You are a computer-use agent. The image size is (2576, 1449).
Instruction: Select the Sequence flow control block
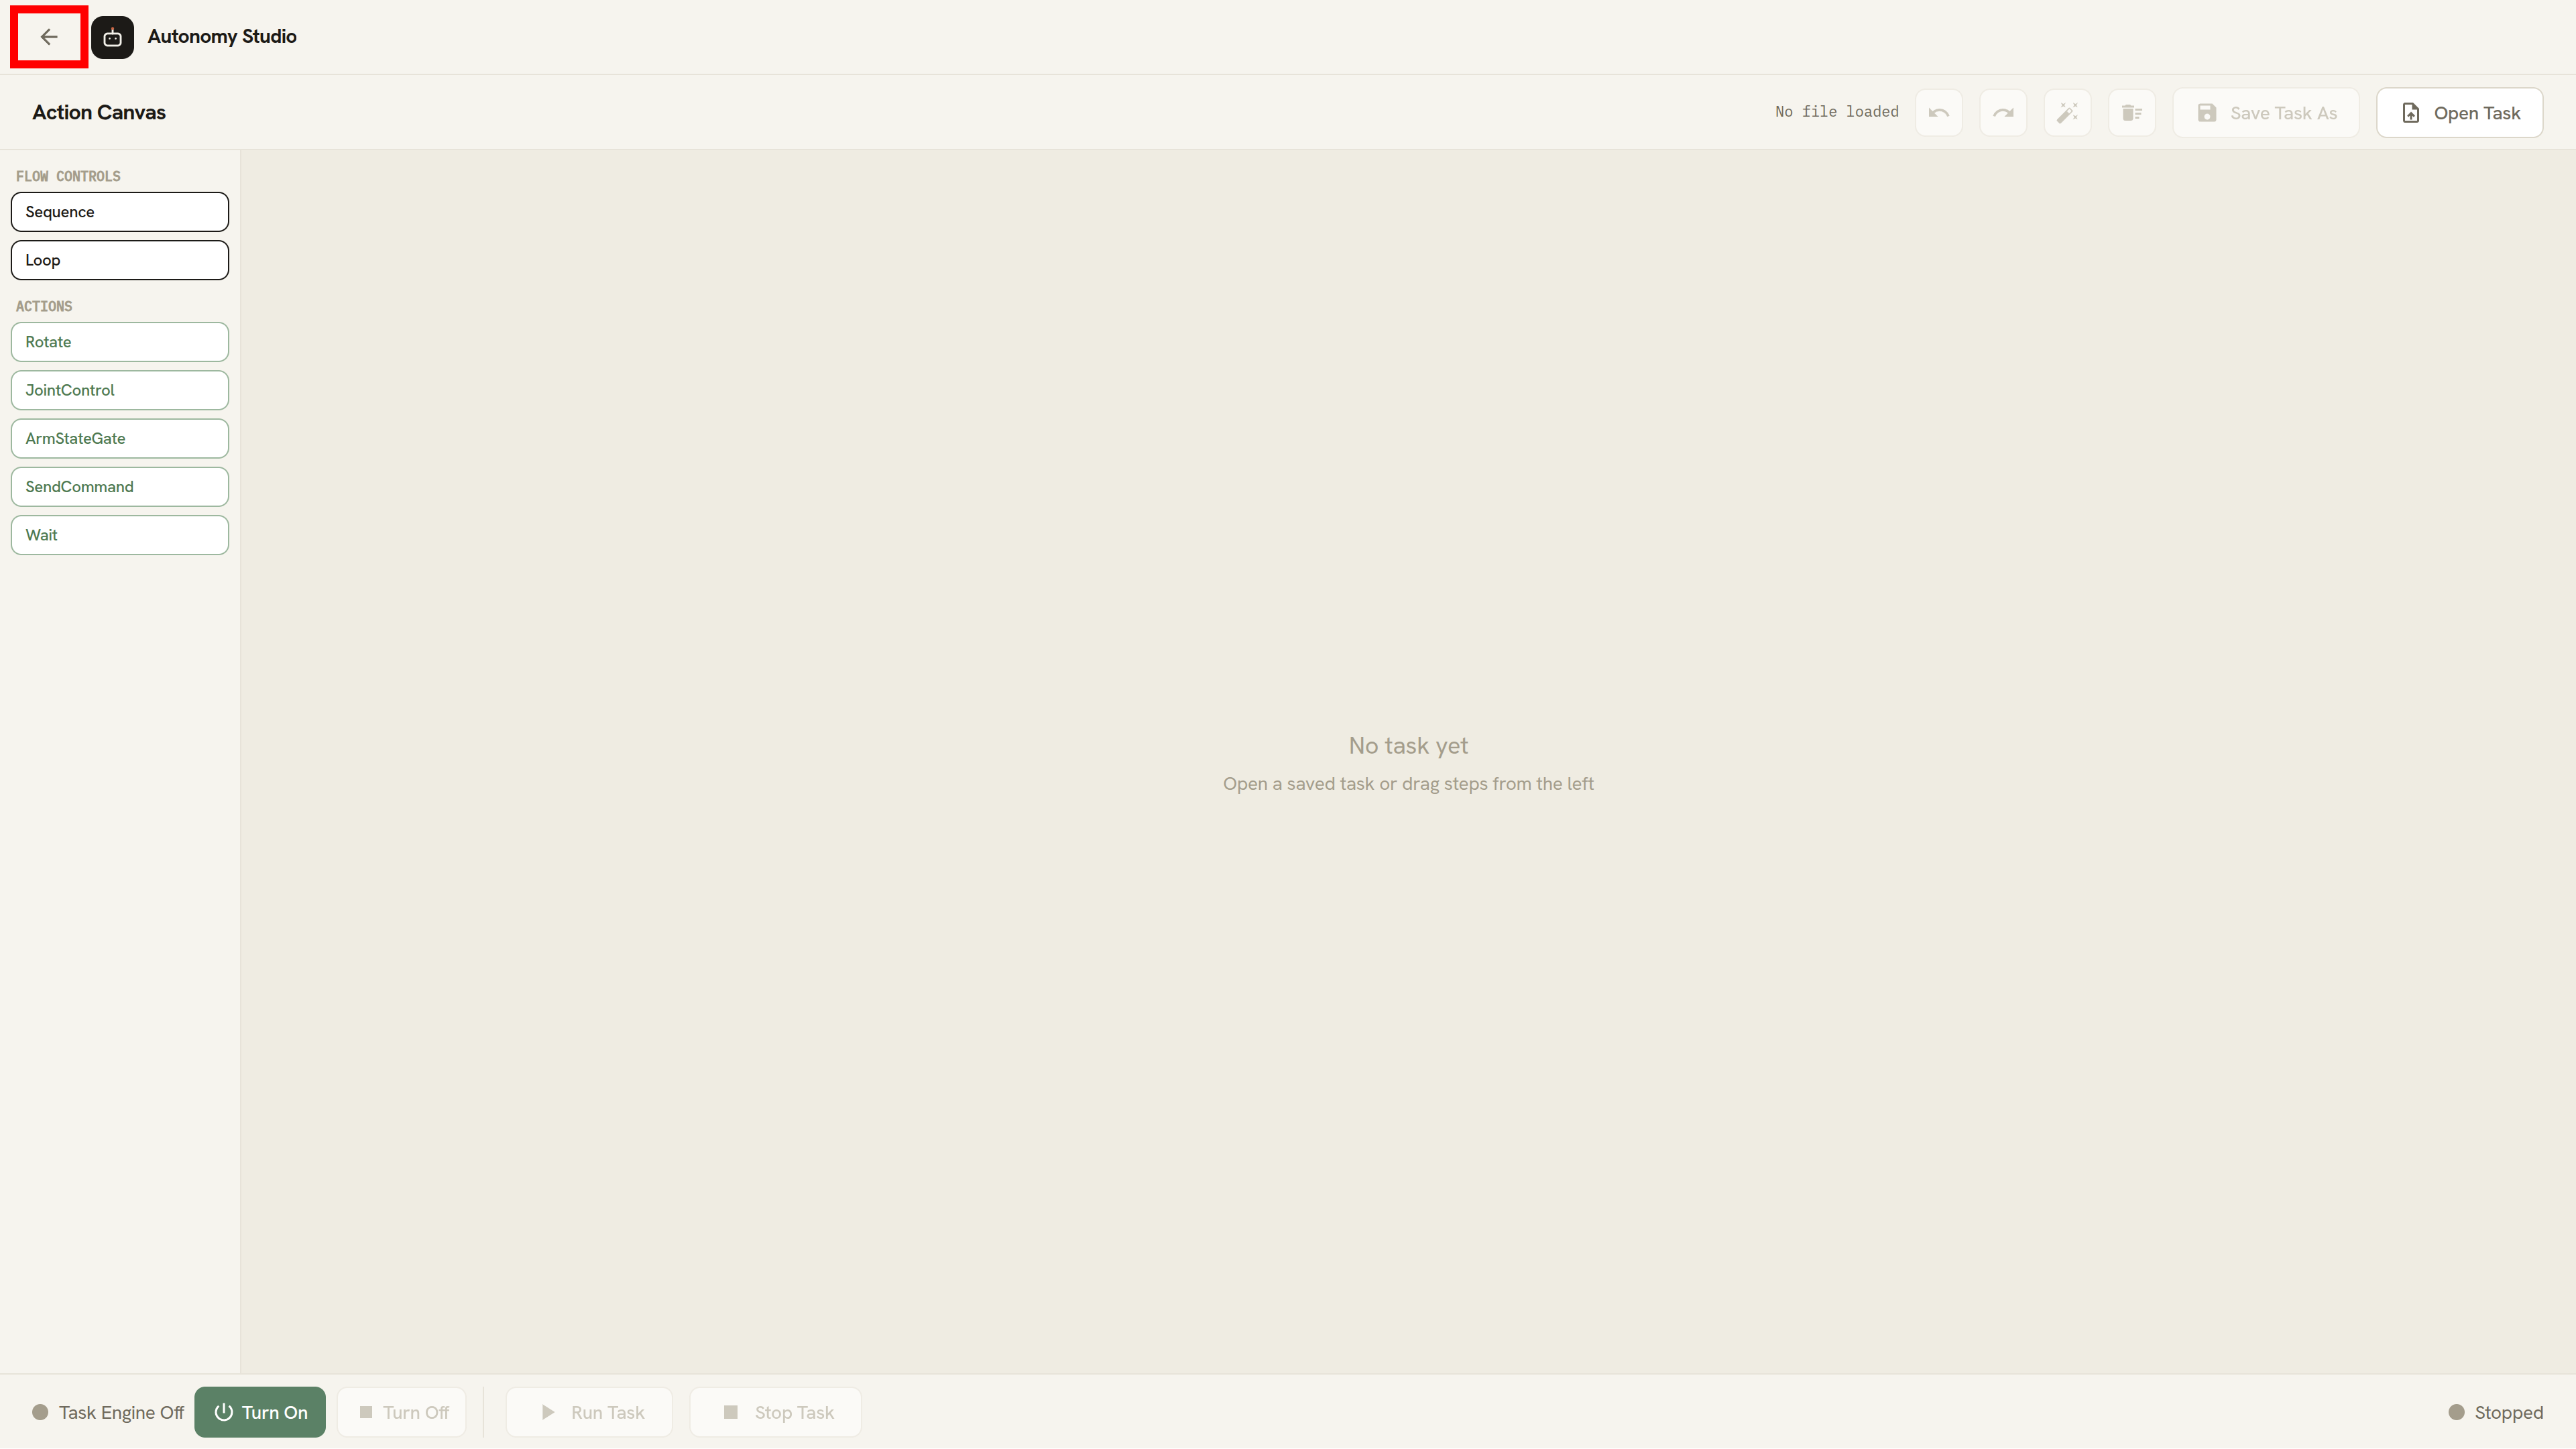click(120, 212)
